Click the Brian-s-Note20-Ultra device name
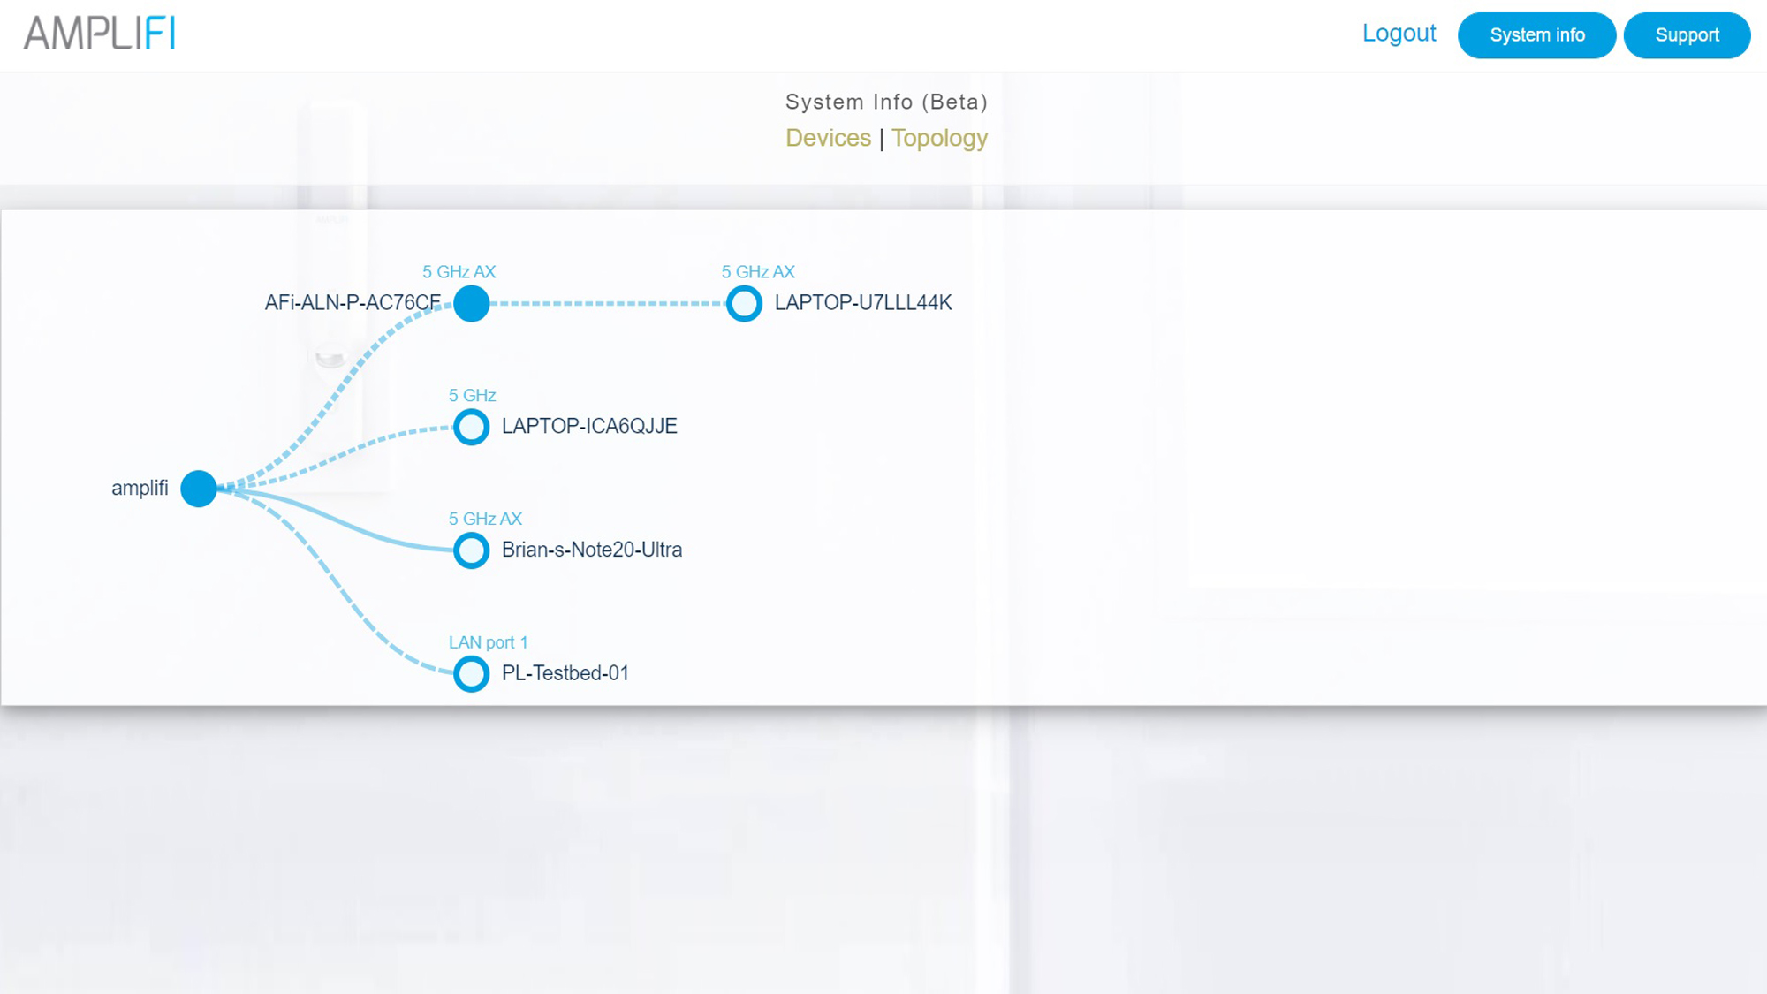Image resolution: width=1767 pixels, height=994 pixels. pos(592,550)
